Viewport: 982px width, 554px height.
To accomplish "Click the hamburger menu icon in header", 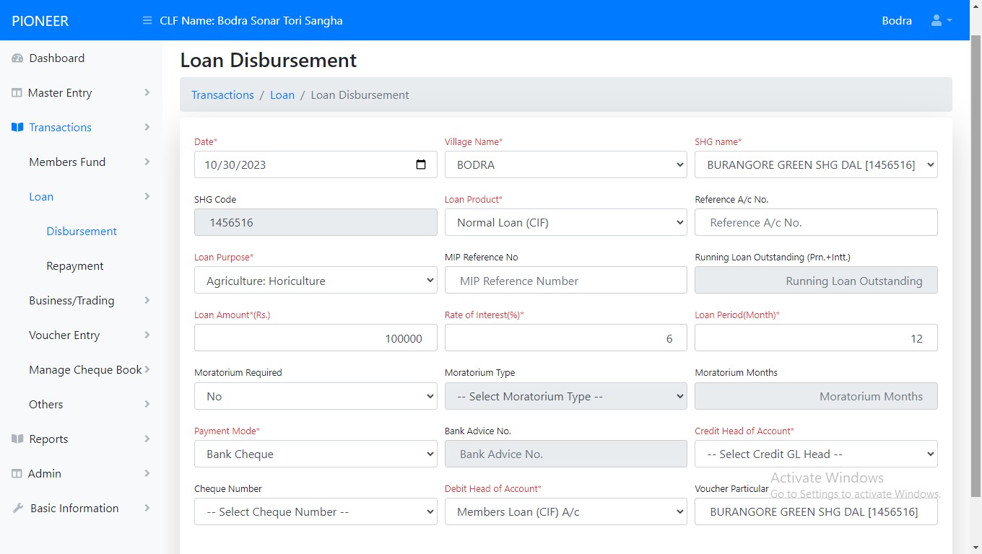I will click(147, 21).
